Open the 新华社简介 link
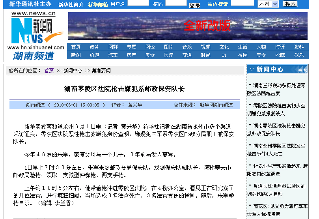The width and height of the screenshot is (319, 219). (71, 4)
